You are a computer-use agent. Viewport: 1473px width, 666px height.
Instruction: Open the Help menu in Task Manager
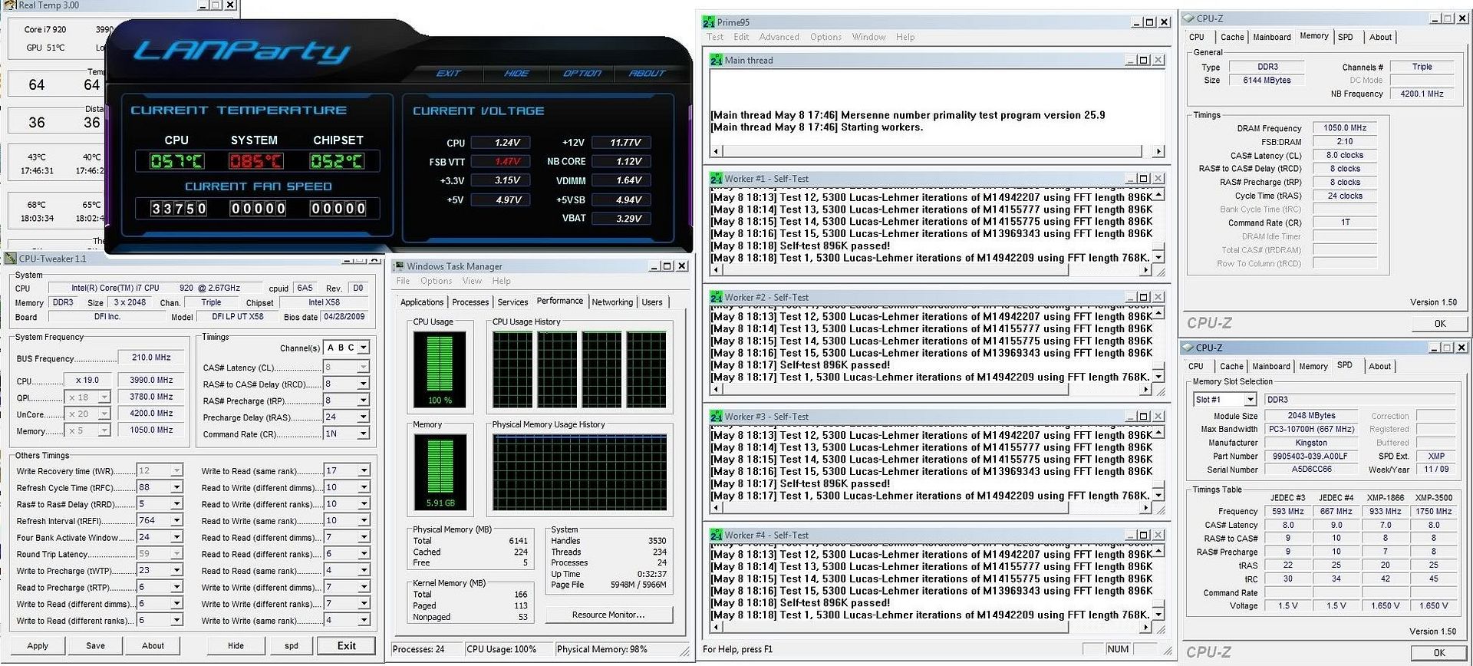click(x=501, y=281)
